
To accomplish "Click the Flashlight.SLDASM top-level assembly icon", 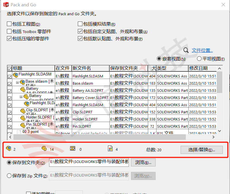I will click(x=16, y=75).
